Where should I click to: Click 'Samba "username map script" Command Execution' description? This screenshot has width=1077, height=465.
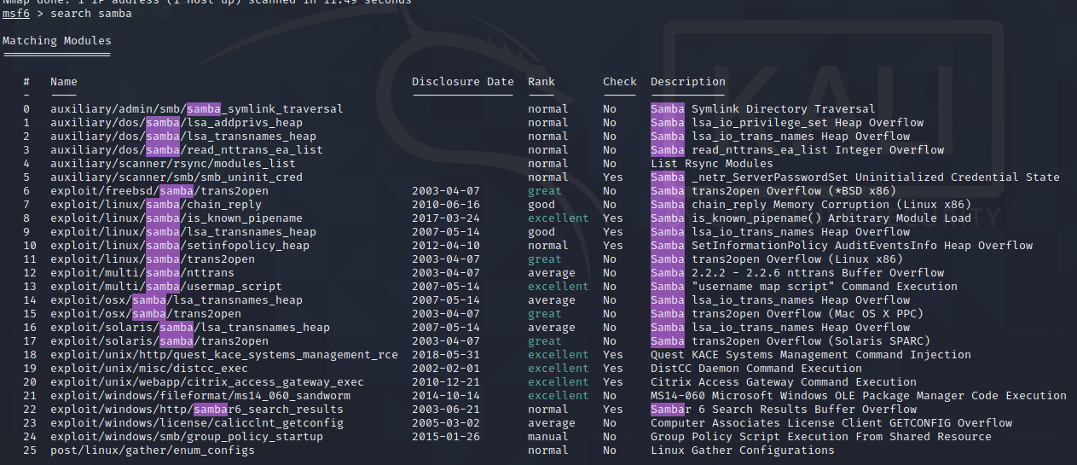point(804,287)
